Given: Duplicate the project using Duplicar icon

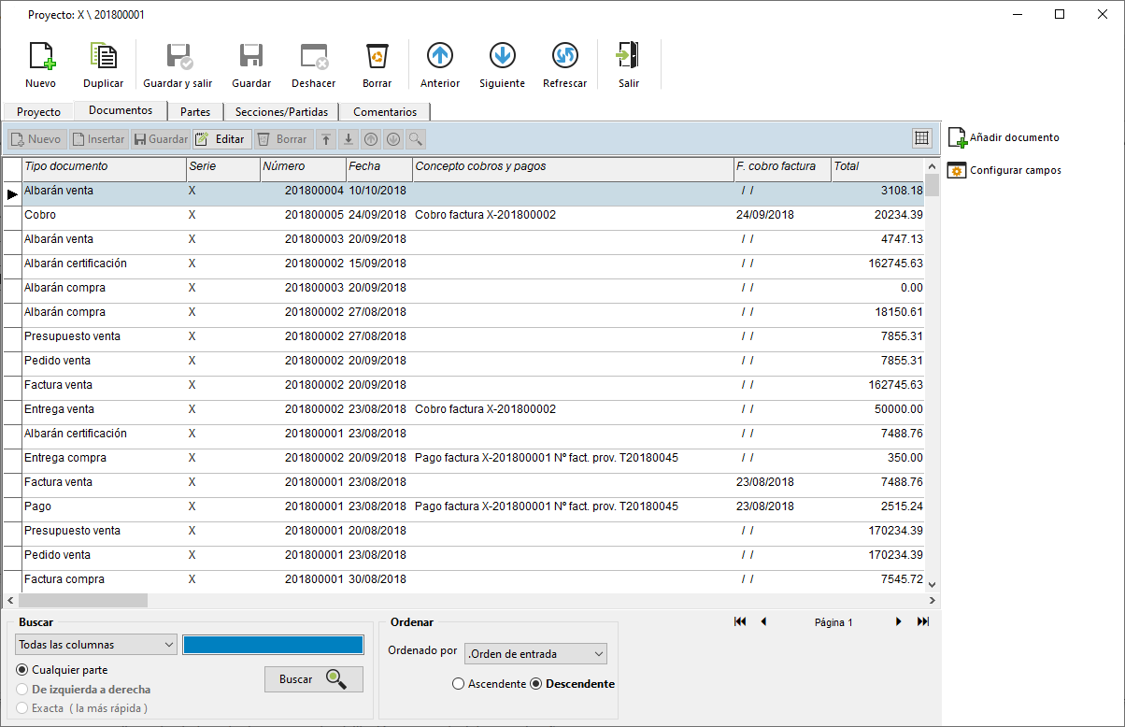Looking at the screenshot, I should (x=103, y=64).
